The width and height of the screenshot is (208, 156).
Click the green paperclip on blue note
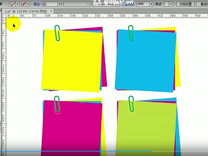pos(131,33)
